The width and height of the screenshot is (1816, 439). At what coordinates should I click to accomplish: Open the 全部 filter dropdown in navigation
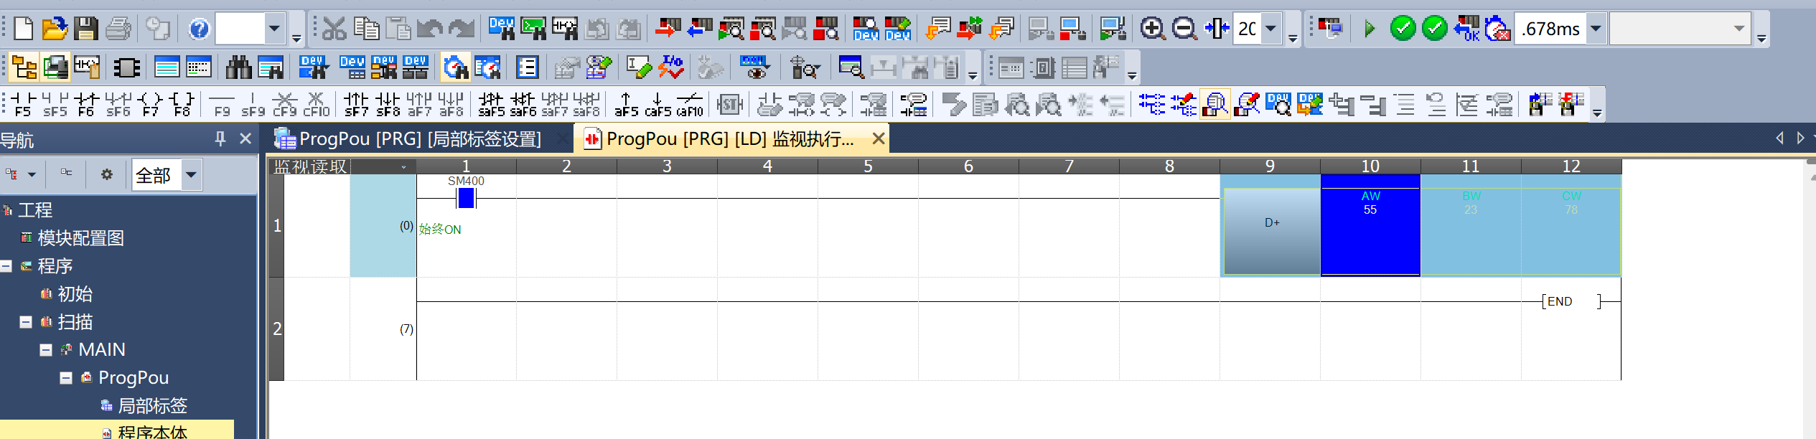tap(191, 174)
